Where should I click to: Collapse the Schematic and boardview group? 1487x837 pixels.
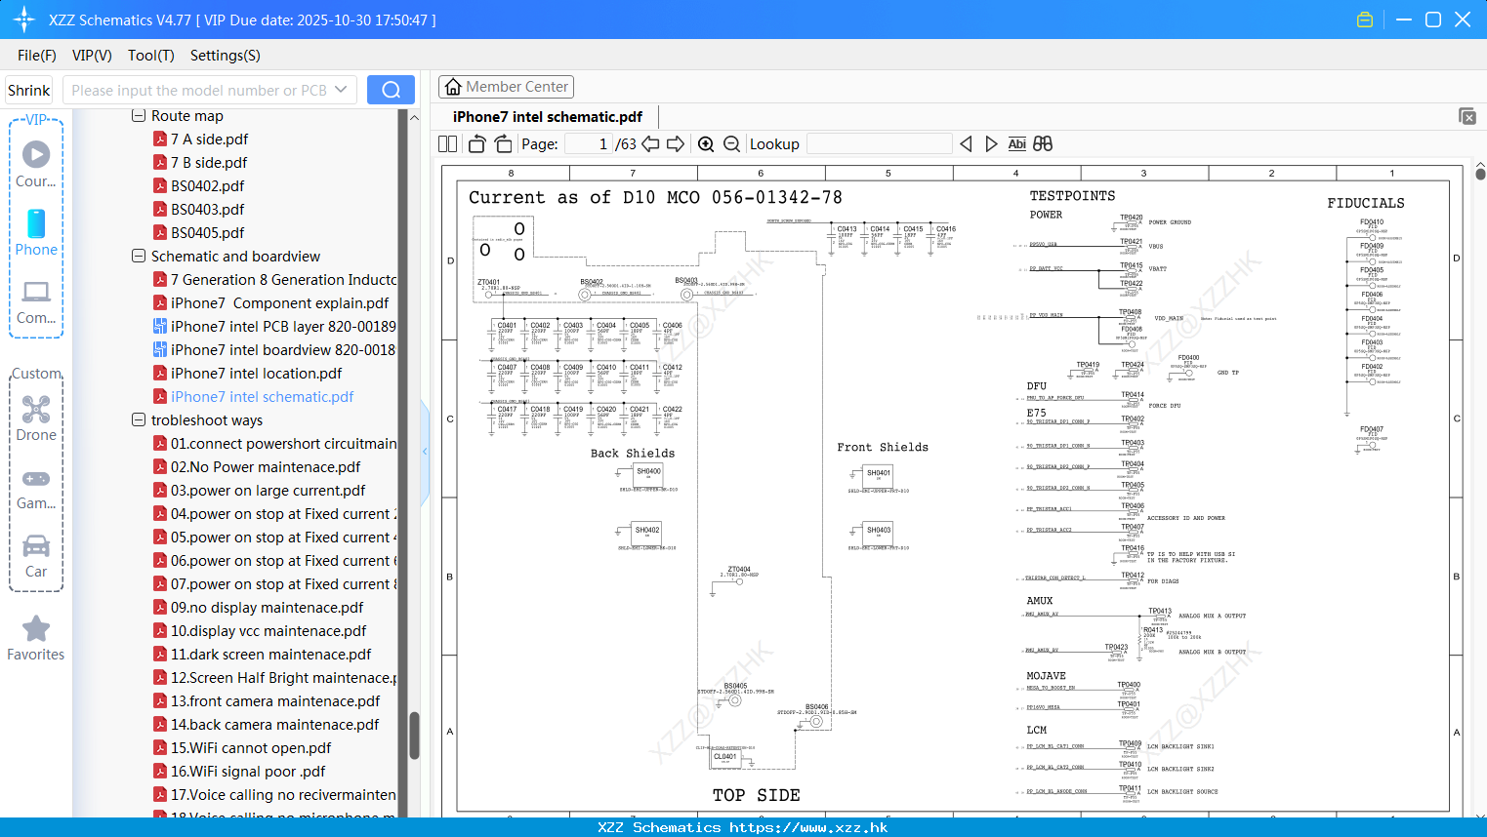point(139,257)
